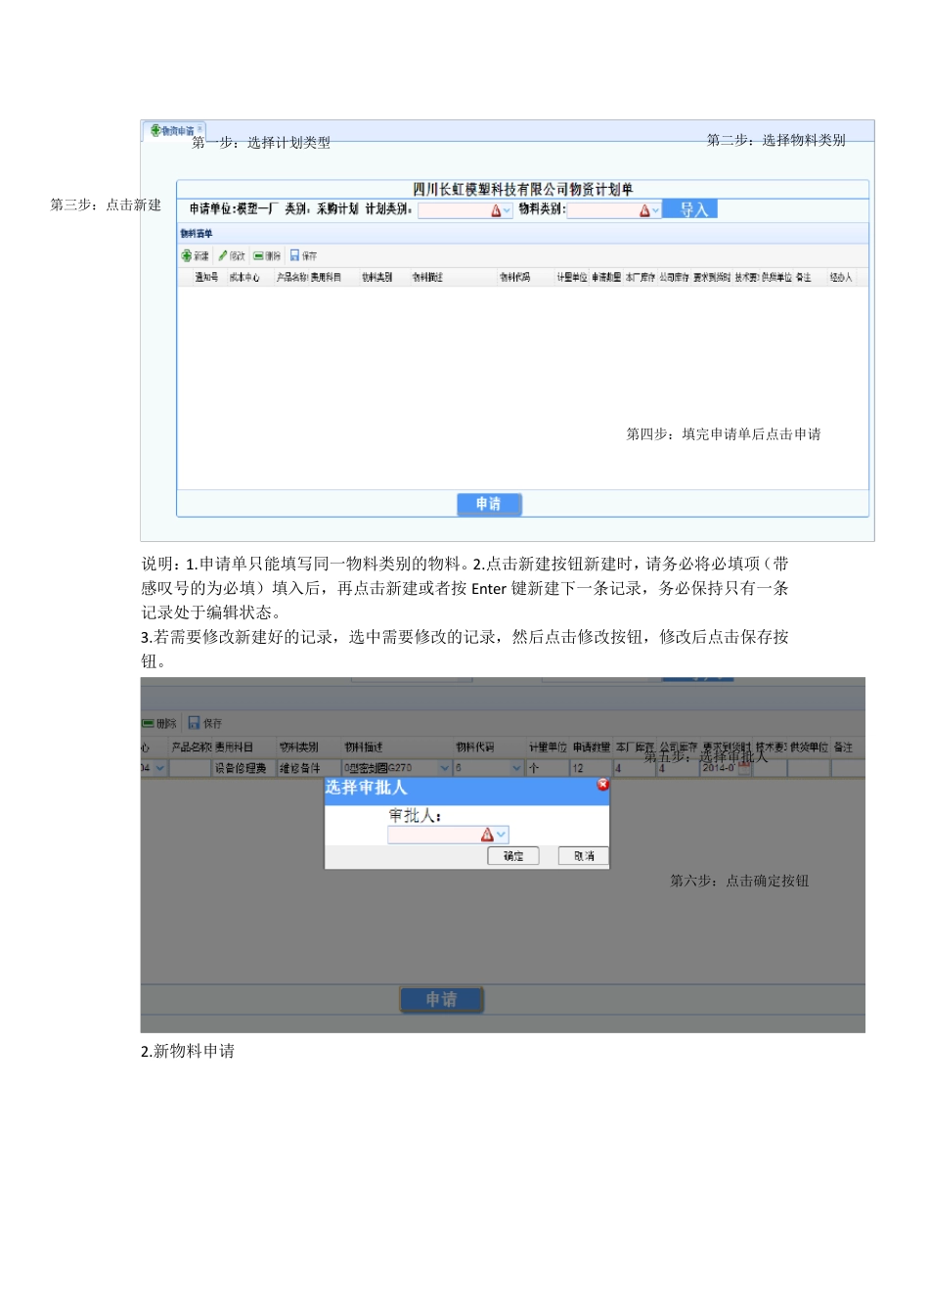Open the calendar icon next to the 2014 date cell
The width and height of the screenshot is (929, 1315).
[x=744, y=768]
